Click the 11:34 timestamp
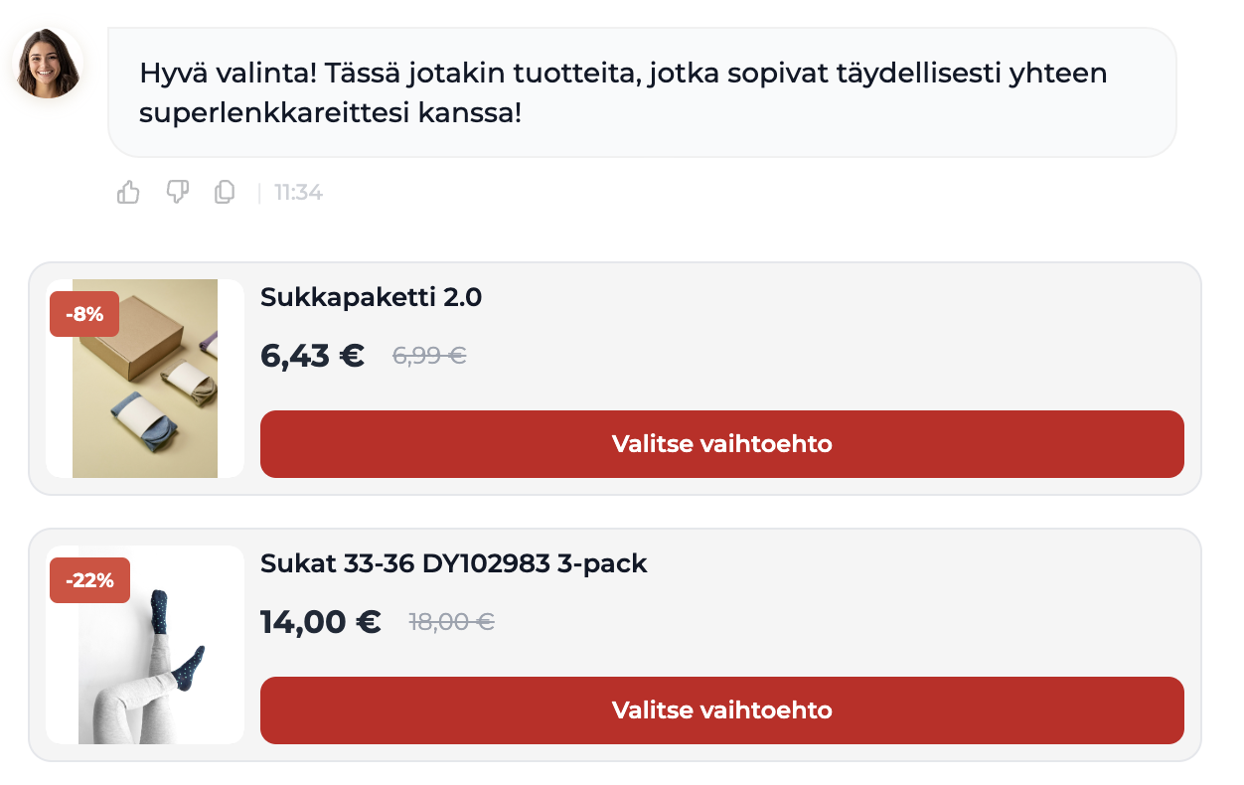The width and height of the screenshot is (1244, 785). click(x=297, y=193)
